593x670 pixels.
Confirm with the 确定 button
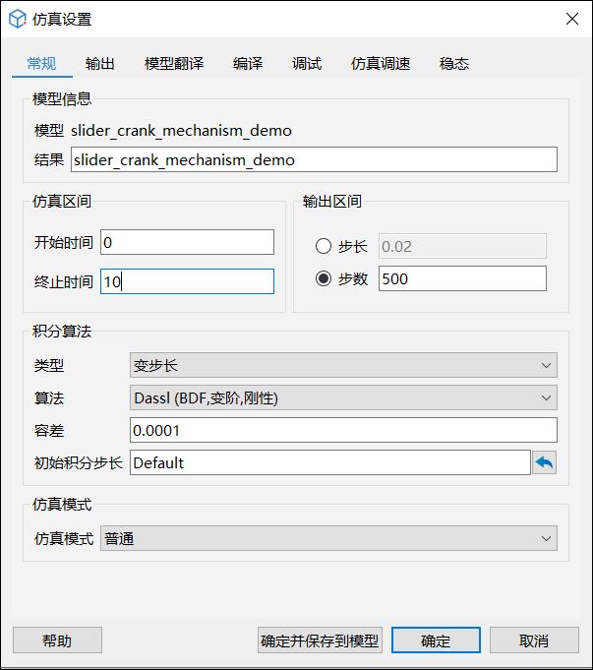436,640
